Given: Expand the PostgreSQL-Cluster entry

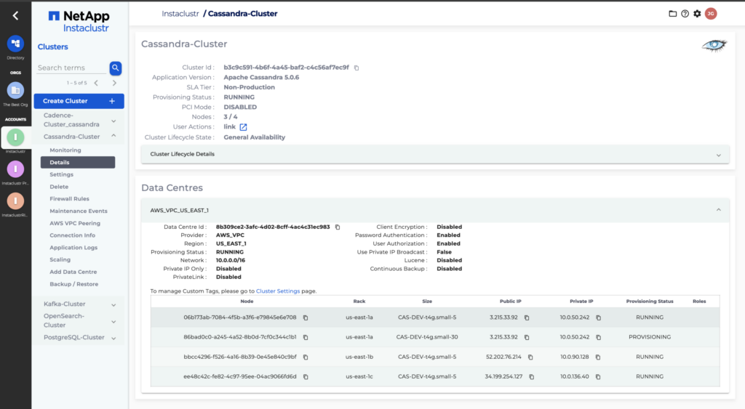Looking at the screenshot, I should tap(113, 338).
